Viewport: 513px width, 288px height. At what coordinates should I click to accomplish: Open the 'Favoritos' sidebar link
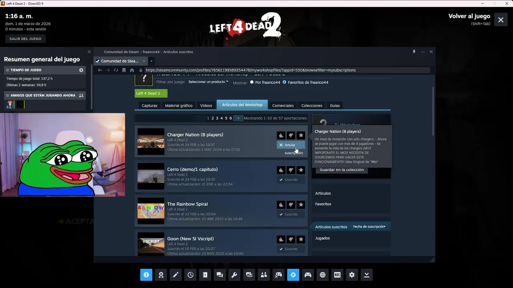323,204
